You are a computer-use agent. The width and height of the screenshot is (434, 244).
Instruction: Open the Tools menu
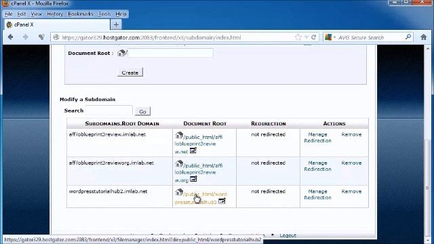pos(104,14)
